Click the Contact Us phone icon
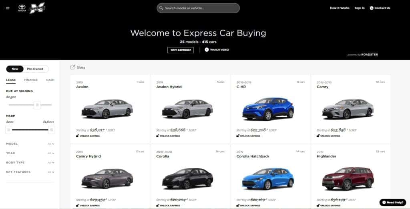410x209 pixels. 372,8
